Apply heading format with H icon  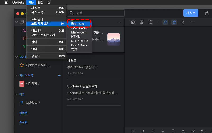(x=133, y=131)
